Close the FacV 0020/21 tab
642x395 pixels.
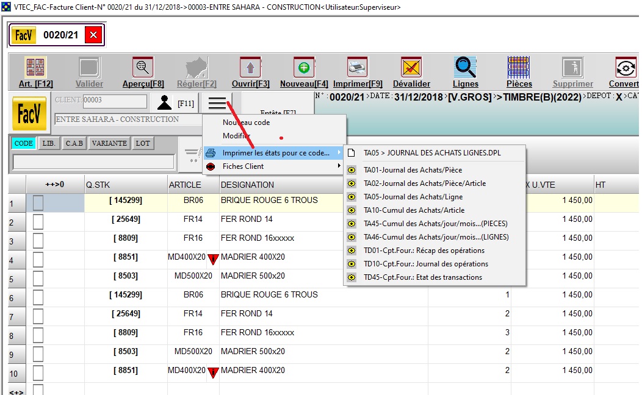click(93, 35)
